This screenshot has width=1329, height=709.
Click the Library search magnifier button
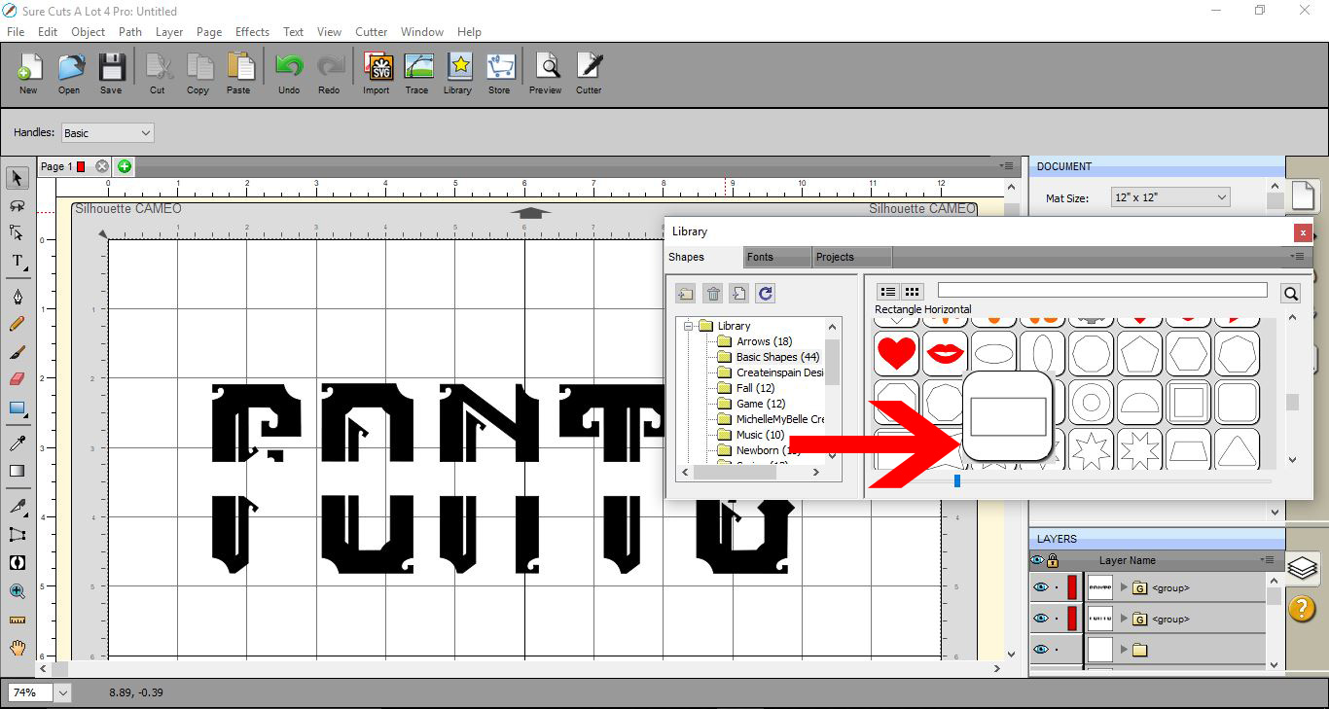(1290, 293)
